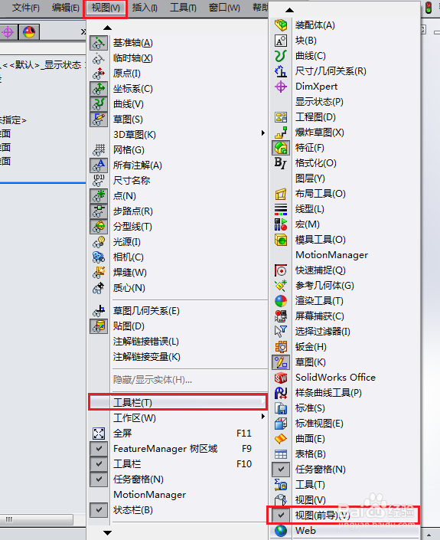Image resolution: width=440 pixels, height=540 pixels.
Task: Open the 文件(F) menu
Action: pyautogui.click(x=26, y=8)
